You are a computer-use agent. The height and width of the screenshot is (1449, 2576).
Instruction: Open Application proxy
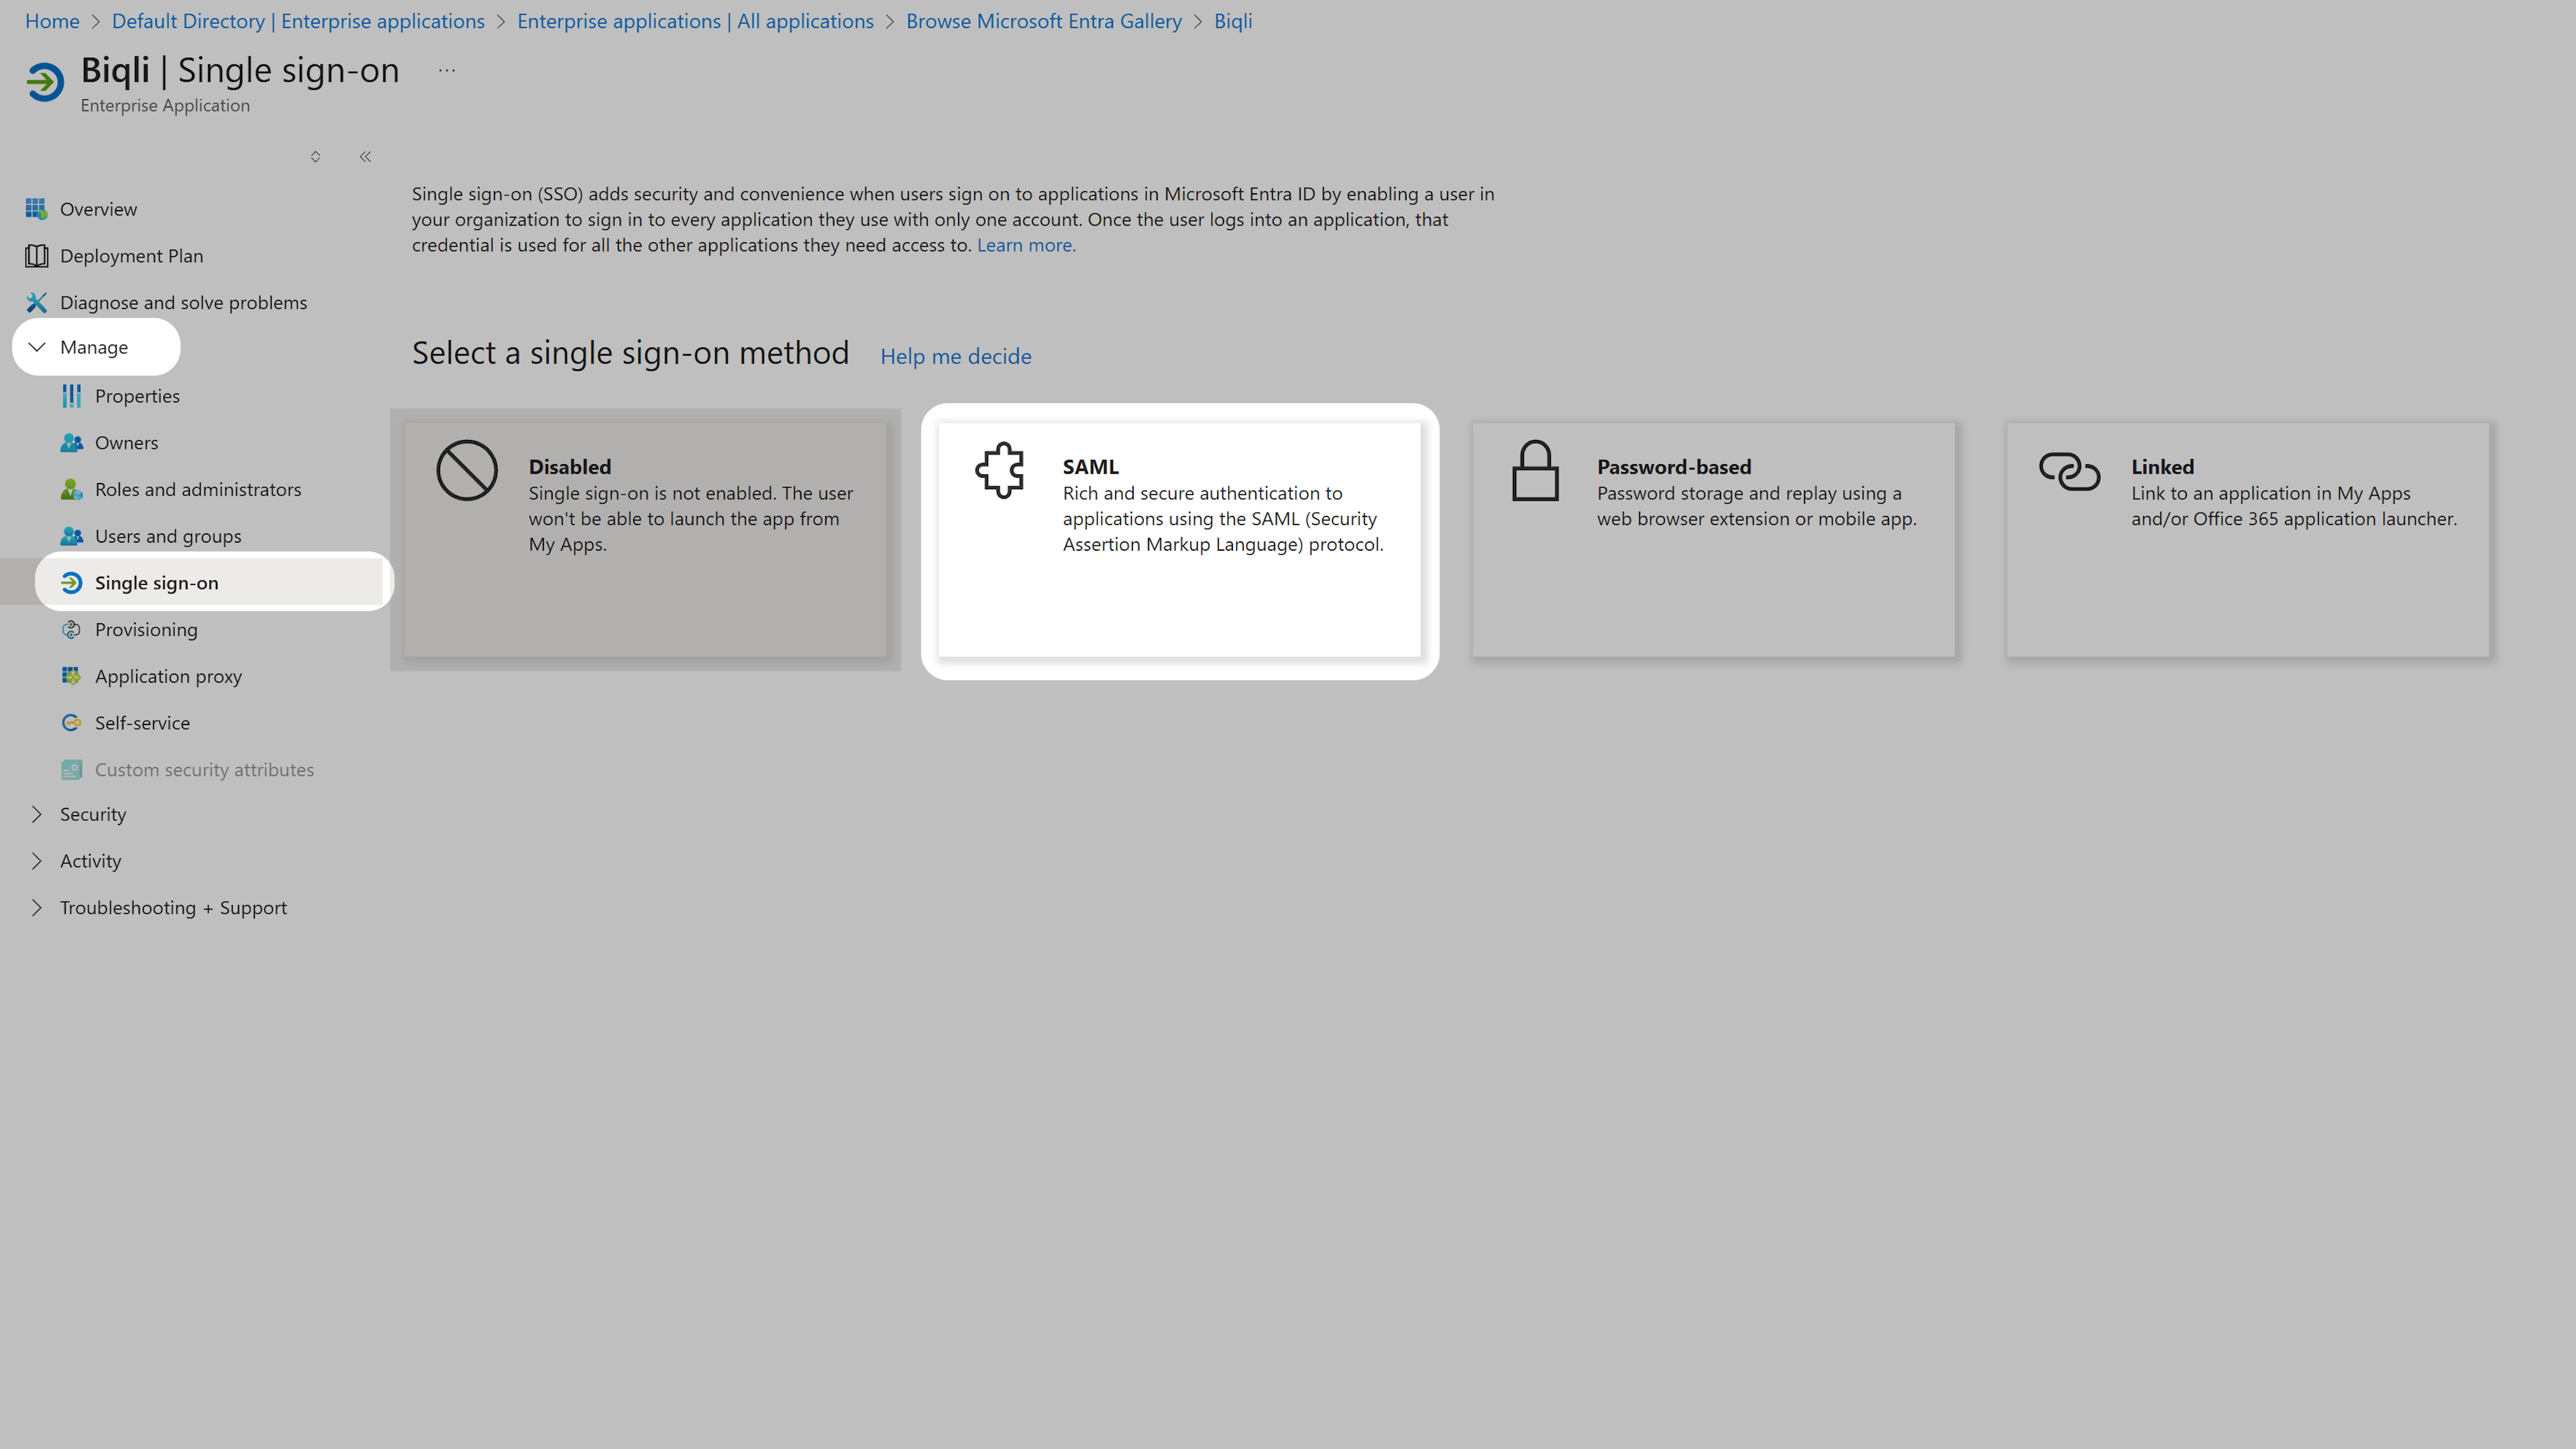point(168,676)
